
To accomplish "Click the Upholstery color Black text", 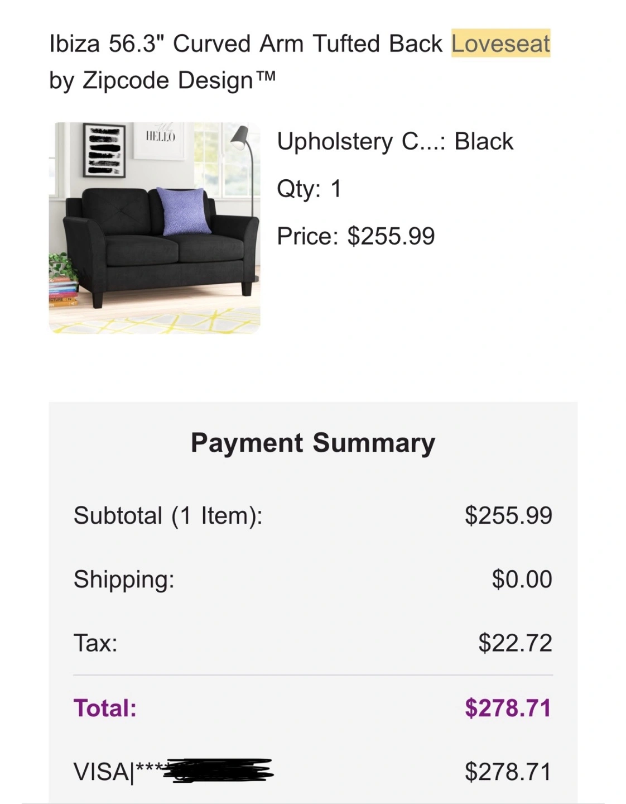I will point(394,141).
